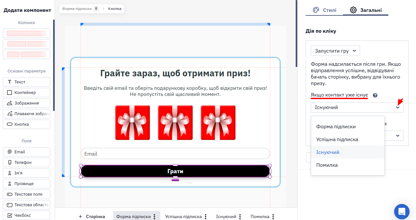The height and width of the screenshot is (220, 416).
Task: Add the Текстова область component
Action: click(x=26, y=205)
